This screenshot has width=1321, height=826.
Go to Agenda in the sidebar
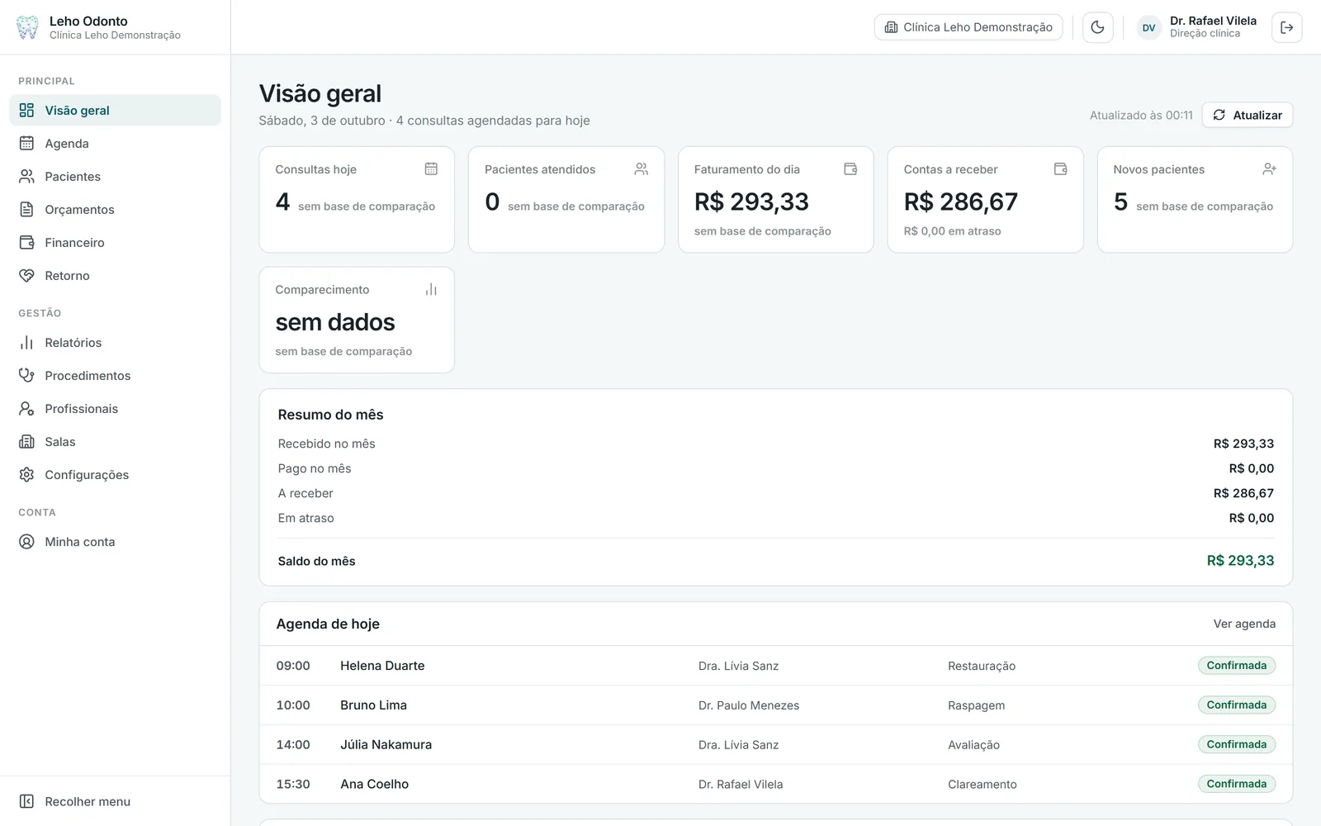pyautogui.click(x=115, y=143)
